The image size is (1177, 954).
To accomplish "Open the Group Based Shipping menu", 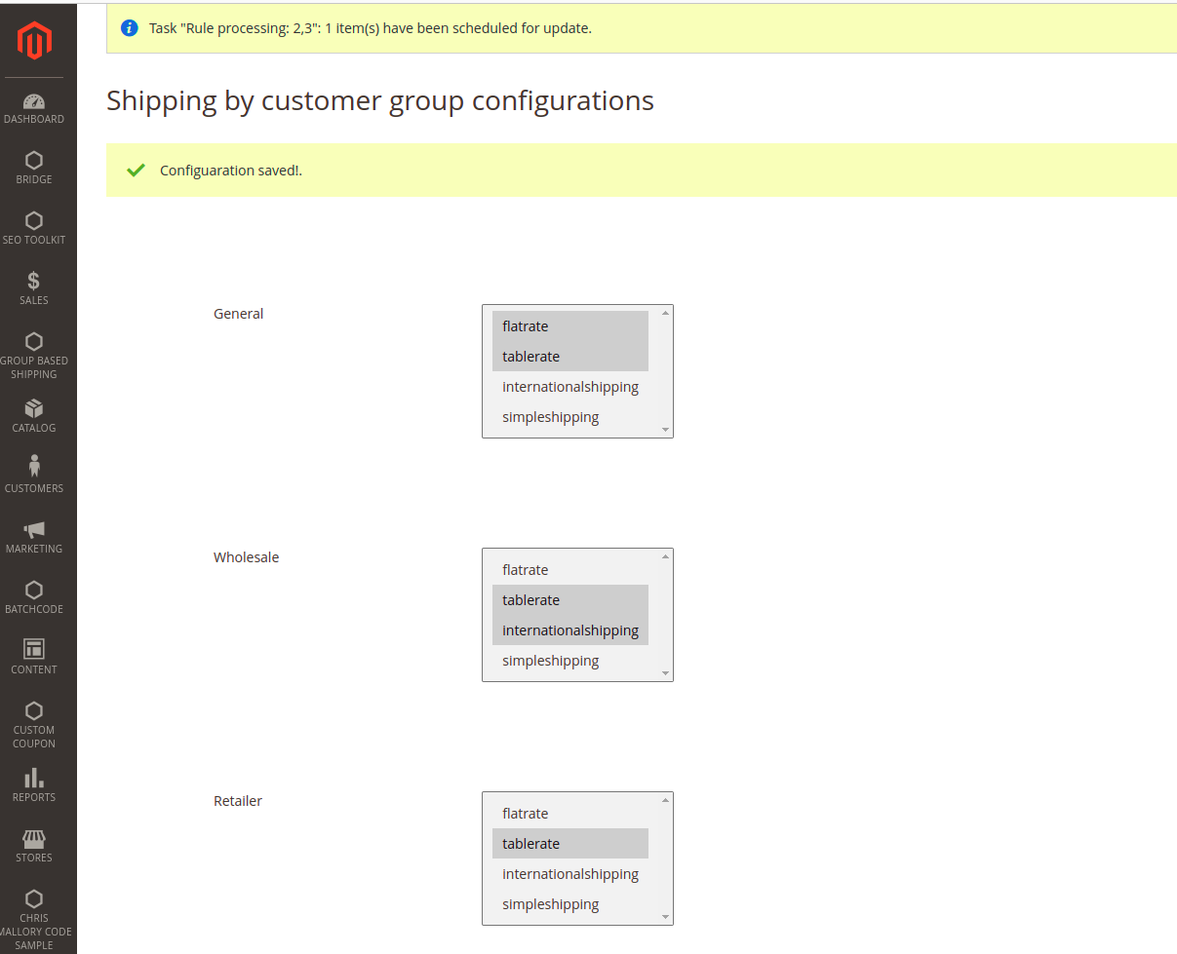I will [x=34, y=355].
